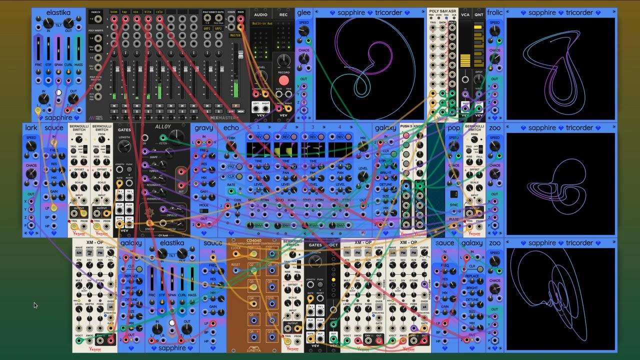Click the CHAOS knob on pop
Screen dimensions: 640x360
click(x=453, y=174)
